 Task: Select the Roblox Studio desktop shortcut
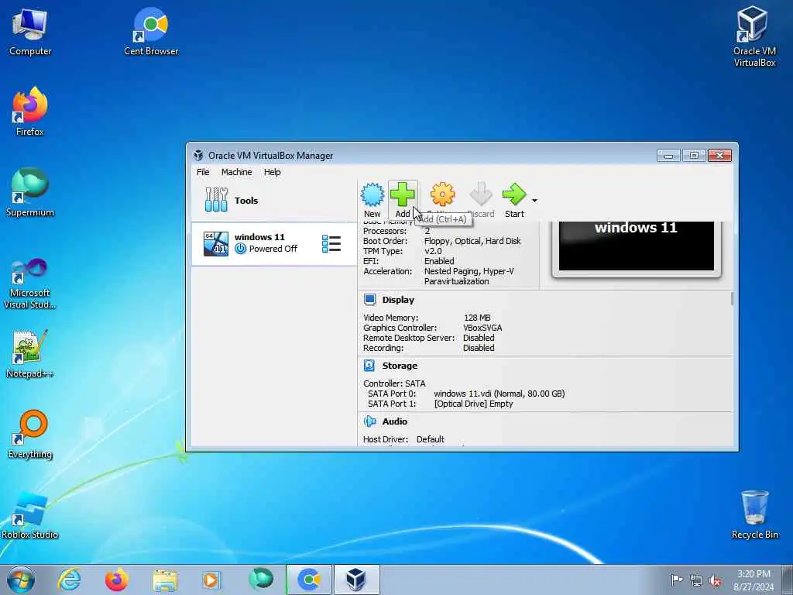pyautogui.click(x=30, y=515)
